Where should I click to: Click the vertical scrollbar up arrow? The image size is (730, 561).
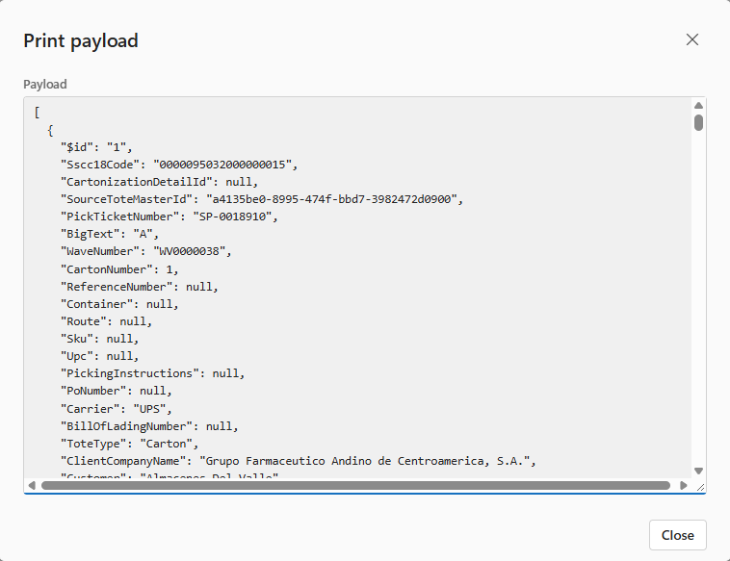pyautogui.click(x=698, y=106)
